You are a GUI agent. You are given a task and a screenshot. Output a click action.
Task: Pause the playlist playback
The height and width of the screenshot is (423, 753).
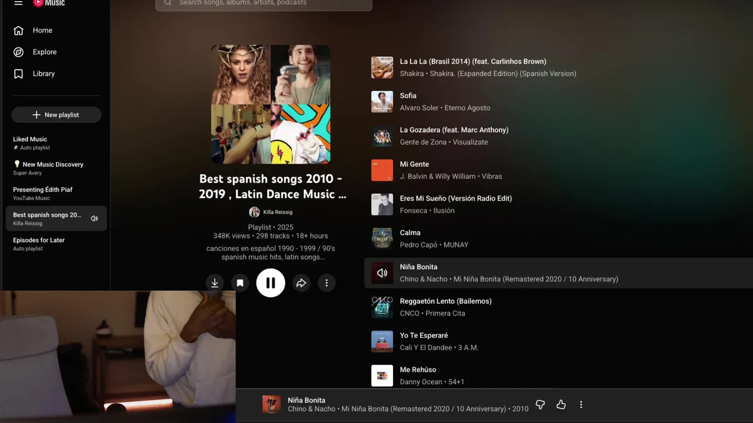271,283
